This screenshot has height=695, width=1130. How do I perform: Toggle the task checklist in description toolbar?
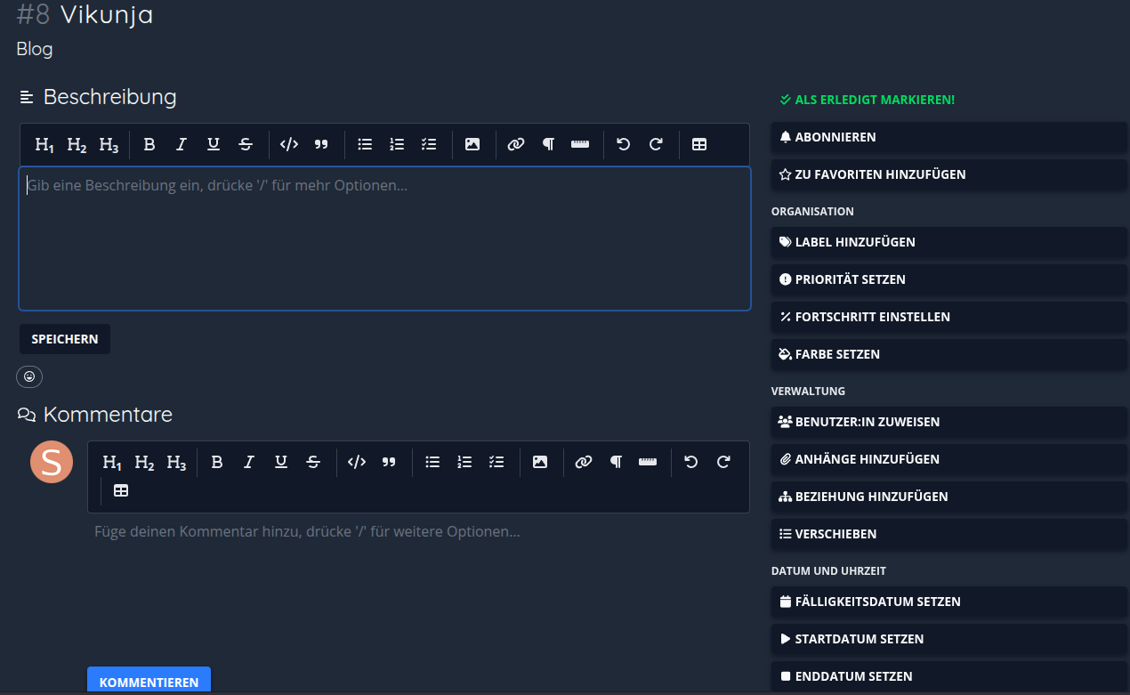(429, 145)
